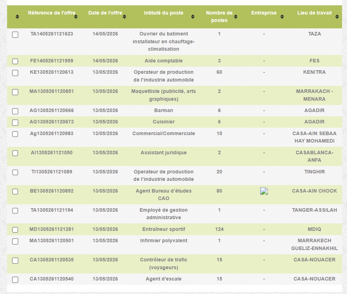The height and width of the screenshot is (294, 347).
Task: Open offer reference Ag1305261120983
Action: [x=52, y=133]
